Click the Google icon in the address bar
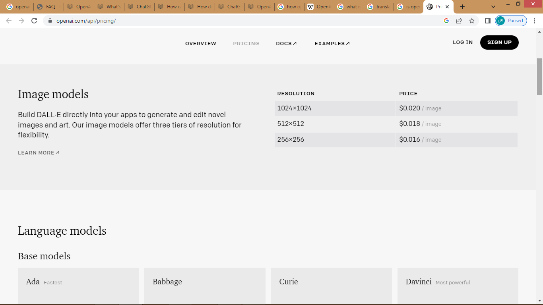Screen dimensions: 543x305 [446, 21]
